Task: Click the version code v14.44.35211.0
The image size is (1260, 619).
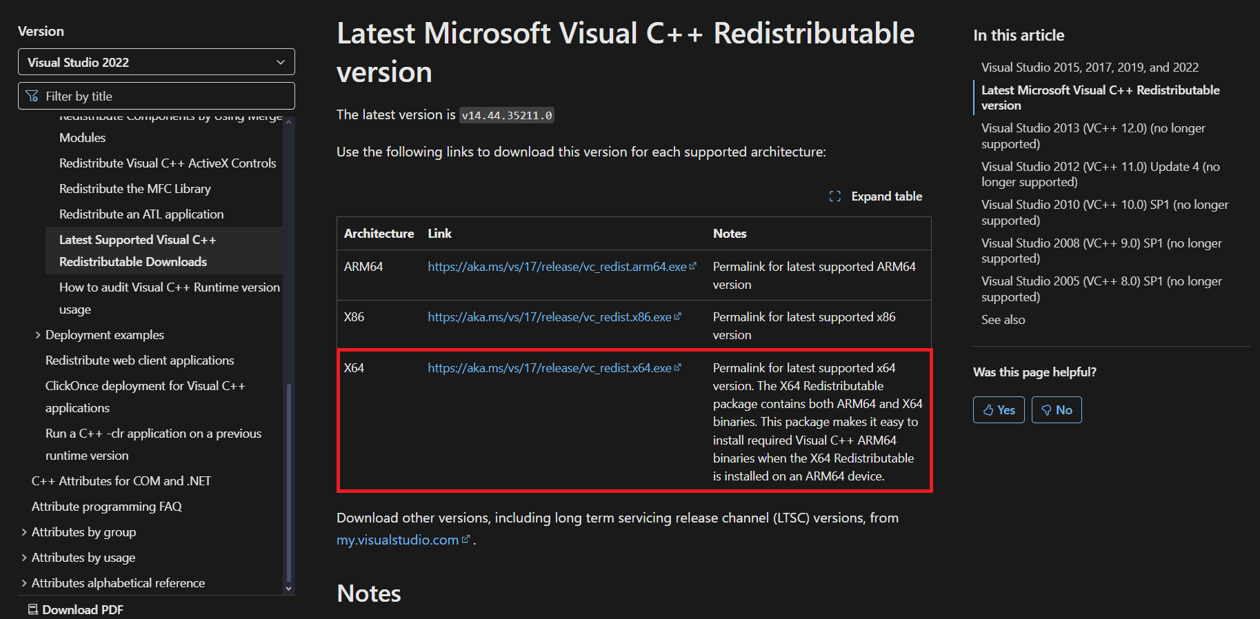Action: tap(507, 115)
